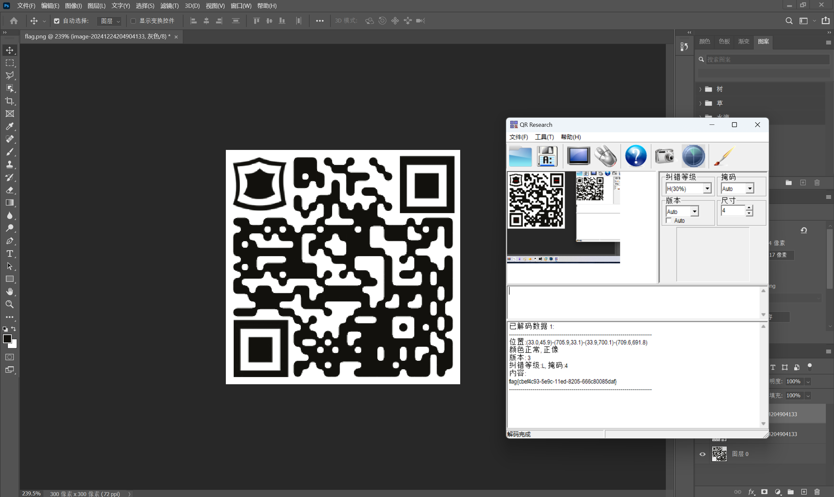
Task: Click the QR Research paintbrush icon
Action: pyautogui.click(x=724, y=156)
